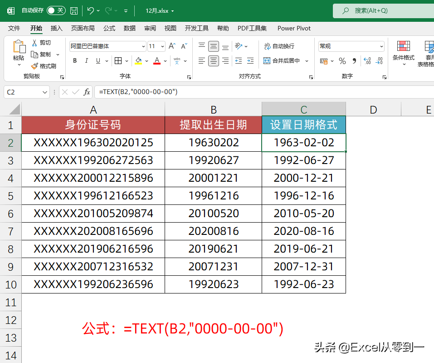
Task: Open the Clipboard (剪贴板) dialog launcher
Action: [62, 77]
